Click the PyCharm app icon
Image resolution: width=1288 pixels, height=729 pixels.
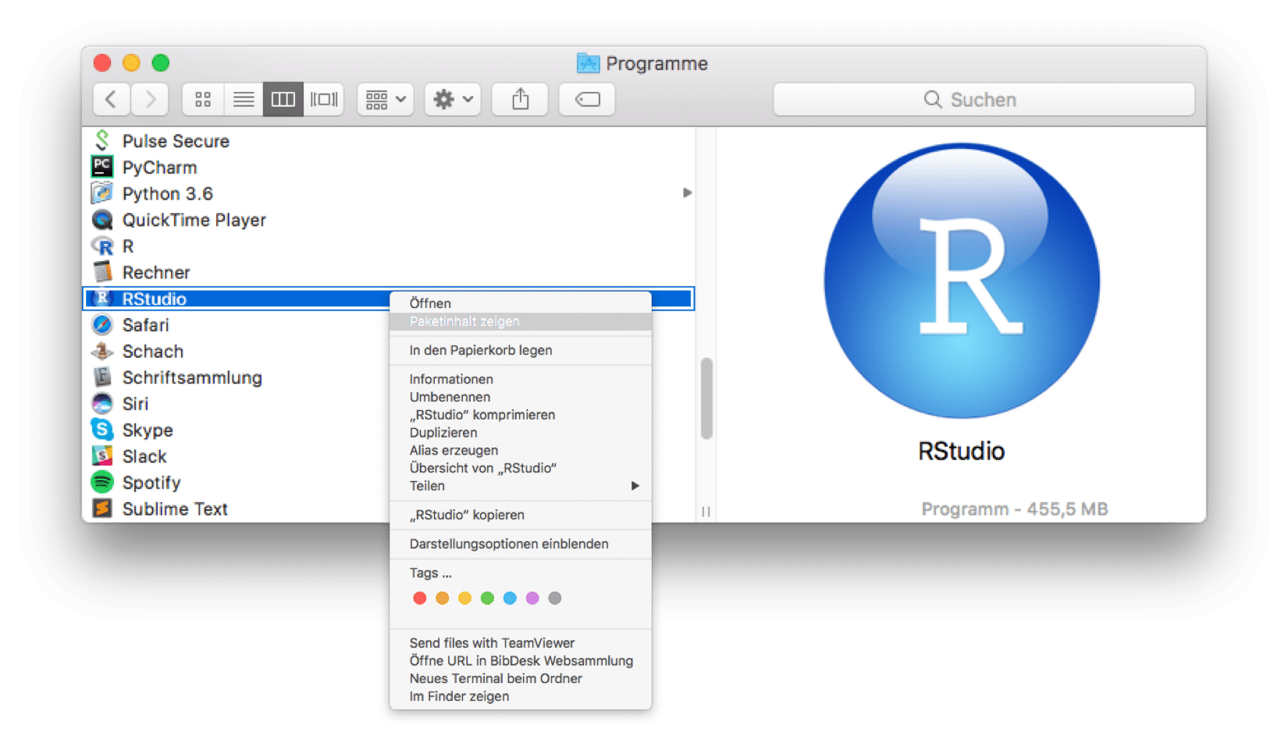point(102,167)
